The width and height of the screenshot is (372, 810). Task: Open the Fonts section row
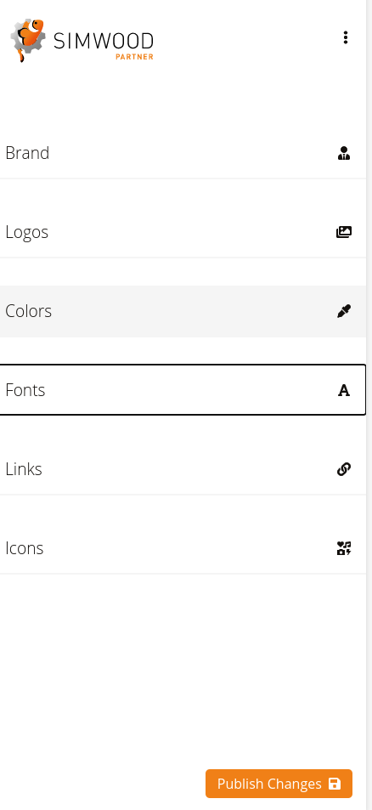click(183, 390)
